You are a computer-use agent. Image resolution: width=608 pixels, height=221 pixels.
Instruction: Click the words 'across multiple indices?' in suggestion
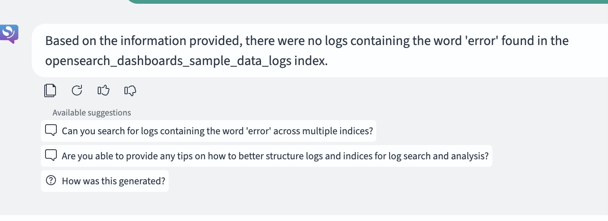tap(328, 131)
